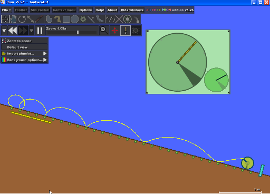
Task: Select the Hinge tool icon
Action: 128,19
